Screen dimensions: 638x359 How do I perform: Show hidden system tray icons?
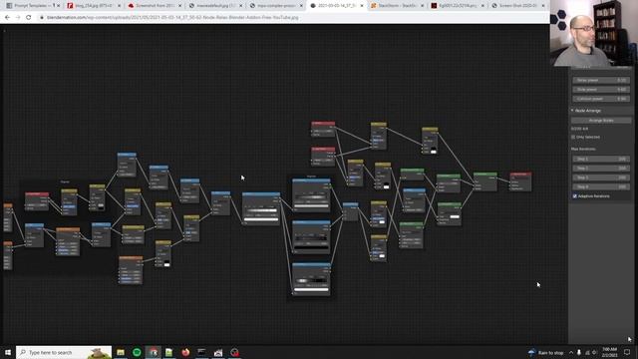(x=571, y=352)
